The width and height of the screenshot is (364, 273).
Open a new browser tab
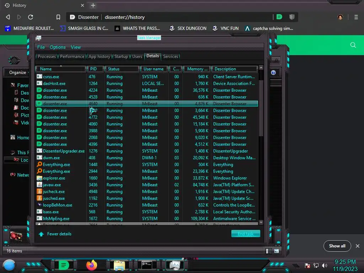[x=93, y=5]
